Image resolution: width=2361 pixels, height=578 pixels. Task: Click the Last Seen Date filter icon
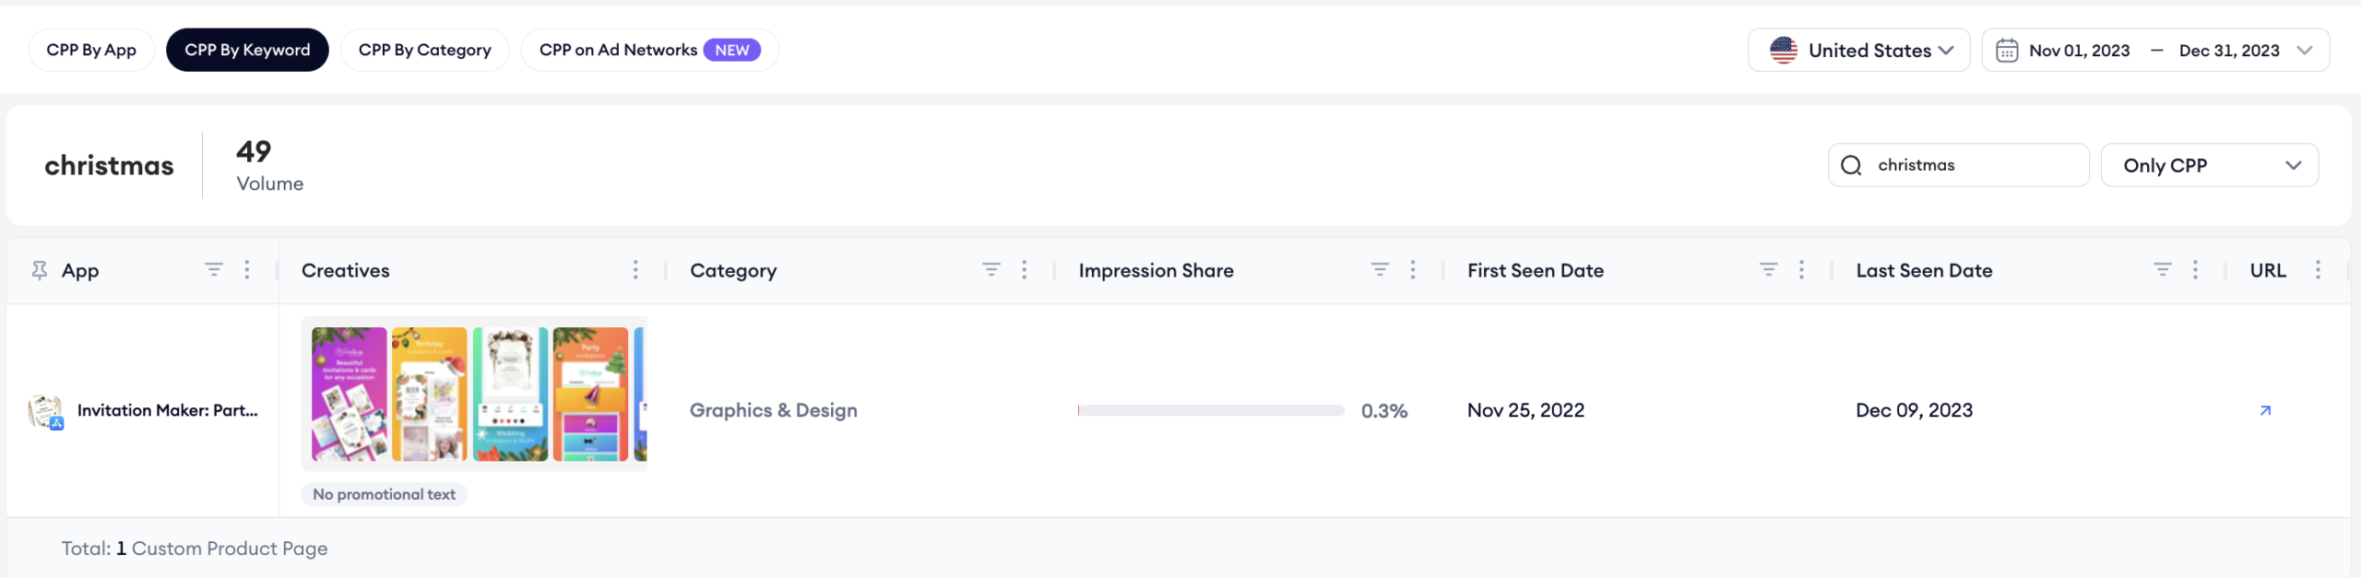pyautogui.click(x=2162, y=269)
